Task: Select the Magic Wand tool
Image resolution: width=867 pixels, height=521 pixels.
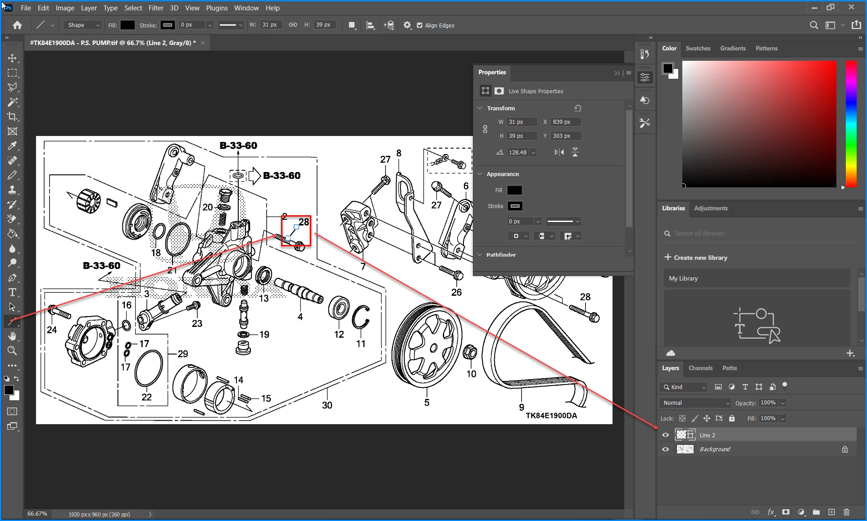Action: tap(12, 102)
